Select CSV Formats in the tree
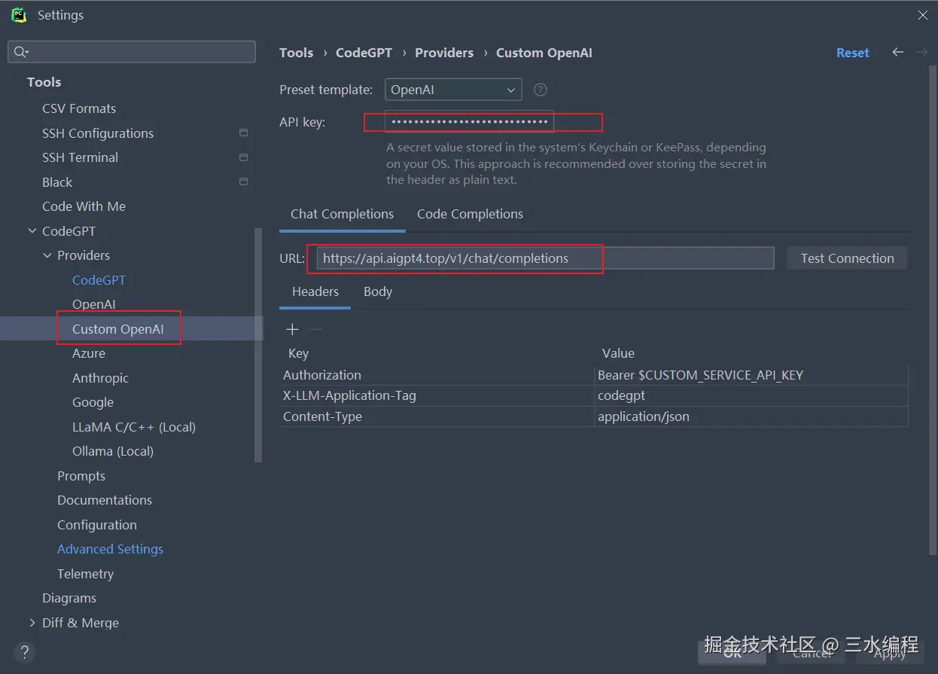The height and width of the screenshot is (674, 938). (x=79, y=108)
